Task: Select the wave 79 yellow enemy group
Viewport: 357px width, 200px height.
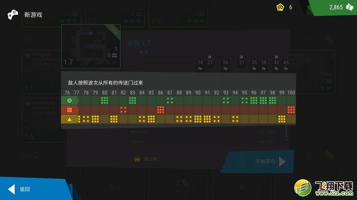Action: click(95, 119)
